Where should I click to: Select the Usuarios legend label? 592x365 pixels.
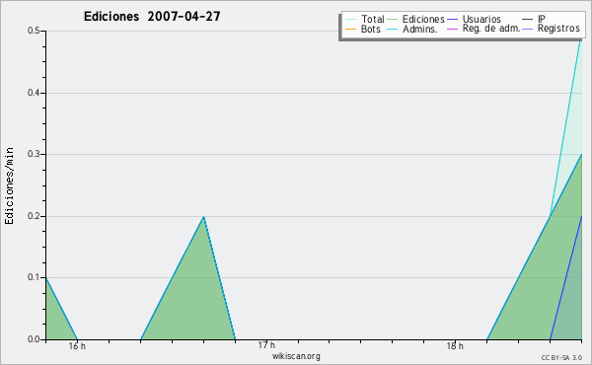point(481,19)
